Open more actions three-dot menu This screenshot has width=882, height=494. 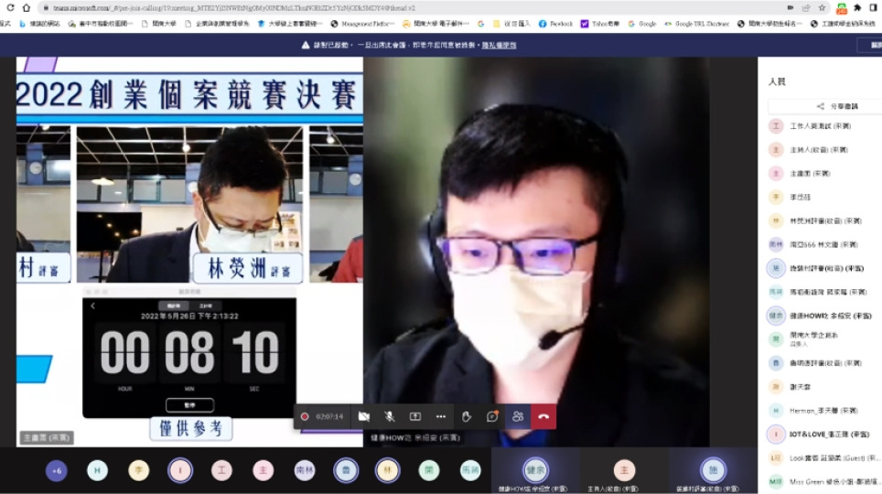(440, 416)
